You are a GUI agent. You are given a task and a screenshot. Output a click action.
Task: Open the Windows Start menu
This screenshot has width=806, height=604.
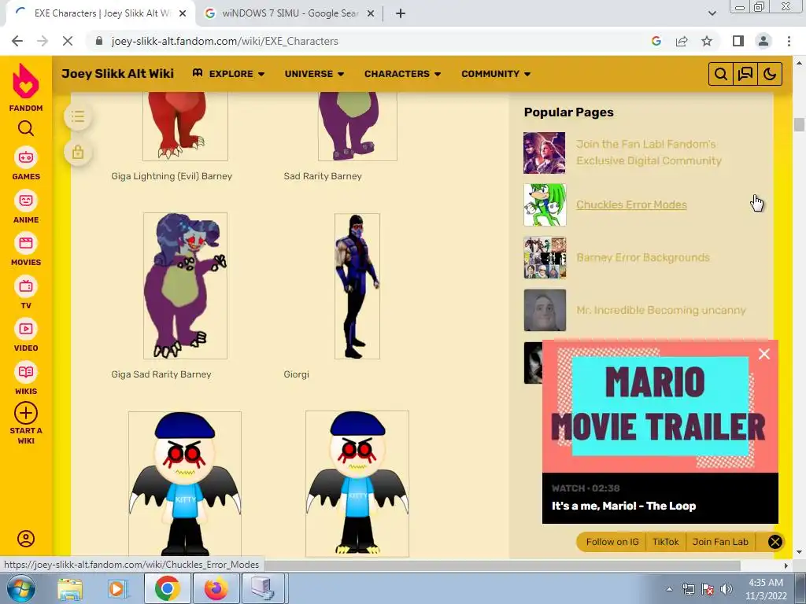click(21, 588)
